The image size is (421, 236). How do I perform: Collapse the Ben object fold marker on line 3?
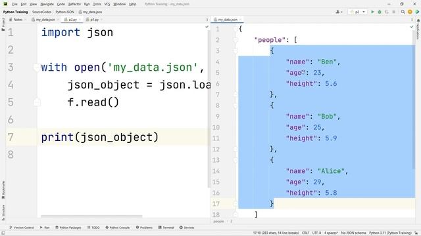point(235,51)
